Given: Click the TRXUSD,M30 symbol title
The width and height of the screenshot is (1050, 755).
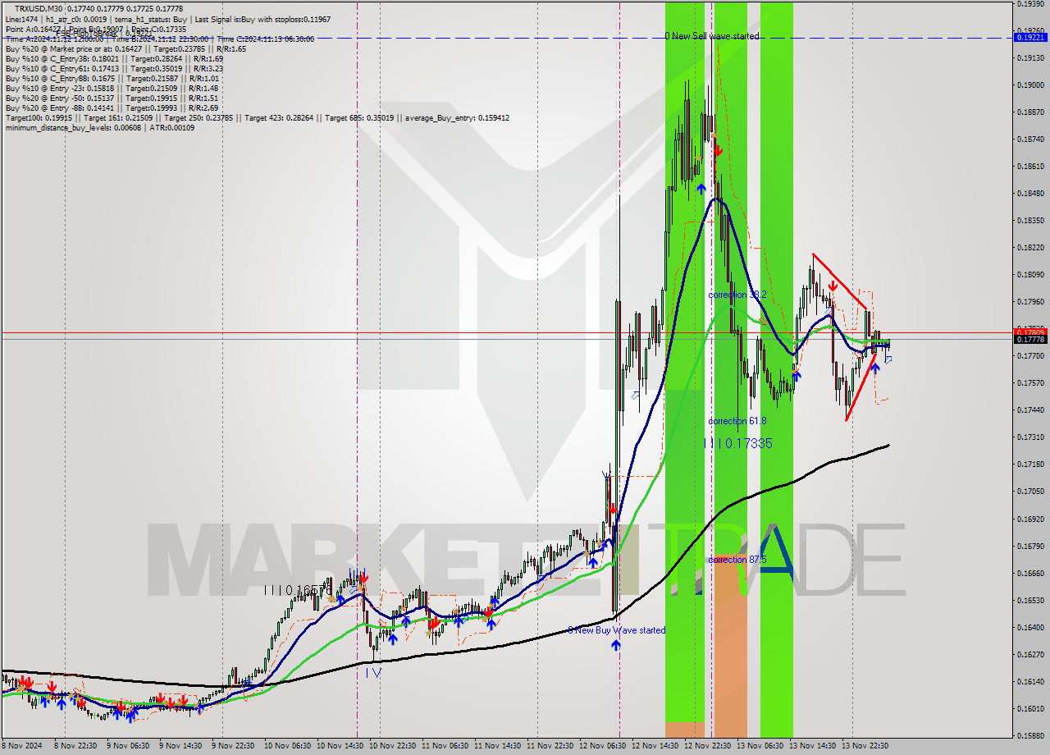Looking at the screenshot, I should click(x=39, y=7).
